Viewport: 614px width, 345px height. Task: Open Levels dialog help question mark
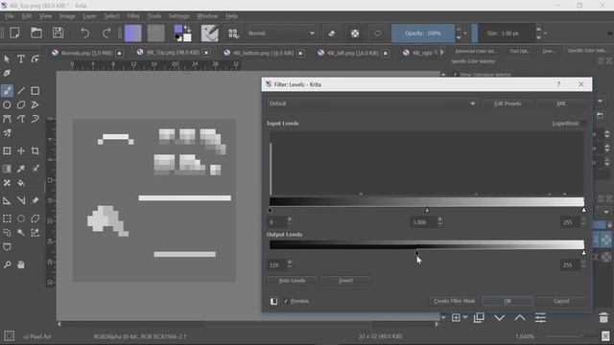(x=558, y=84)
